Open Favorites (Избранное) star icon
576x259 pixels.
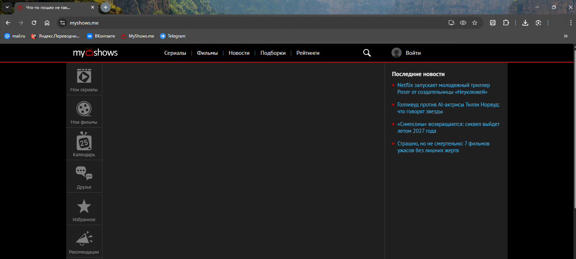84,206
